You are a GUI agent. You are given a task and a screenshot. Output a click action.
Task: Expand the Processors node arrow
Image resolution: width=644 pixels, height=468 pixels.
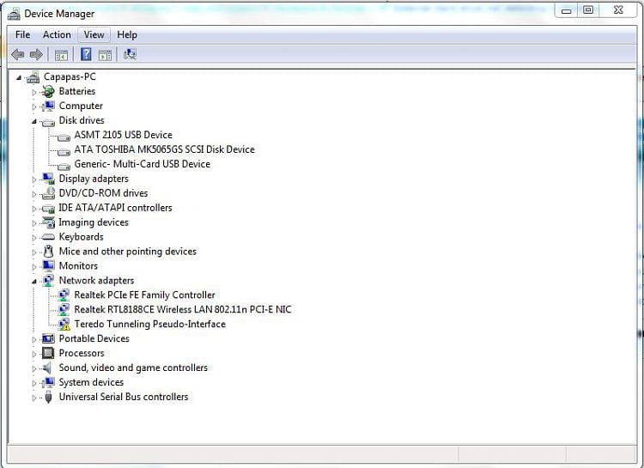(34, 354)
